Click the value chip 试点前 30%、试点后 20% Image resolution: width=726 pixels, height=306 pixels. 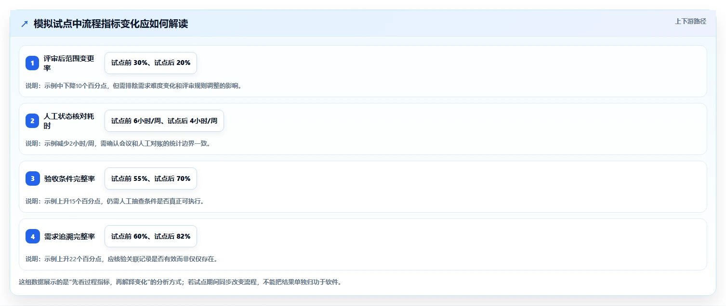click(x=151, y=63)
